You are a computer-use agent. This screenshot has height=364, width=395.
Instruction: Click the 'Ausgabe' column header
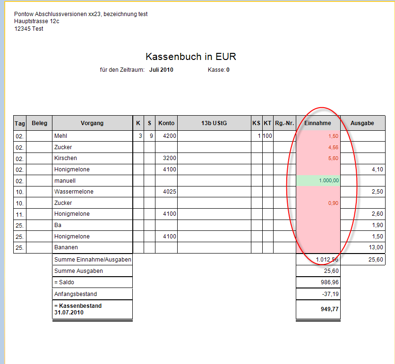click(x=362, y=123)
